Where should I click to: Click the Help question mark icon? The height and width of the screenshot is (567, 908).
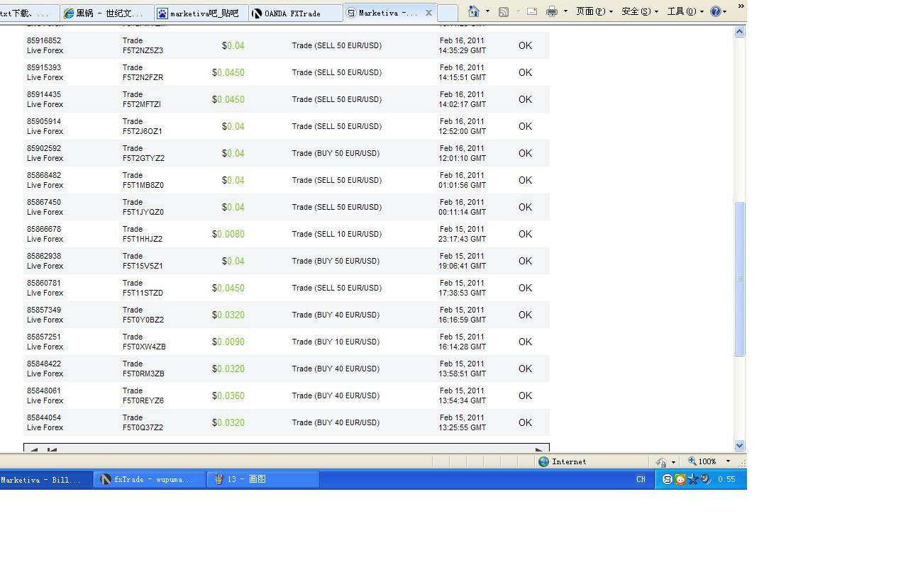coord(716,11)
